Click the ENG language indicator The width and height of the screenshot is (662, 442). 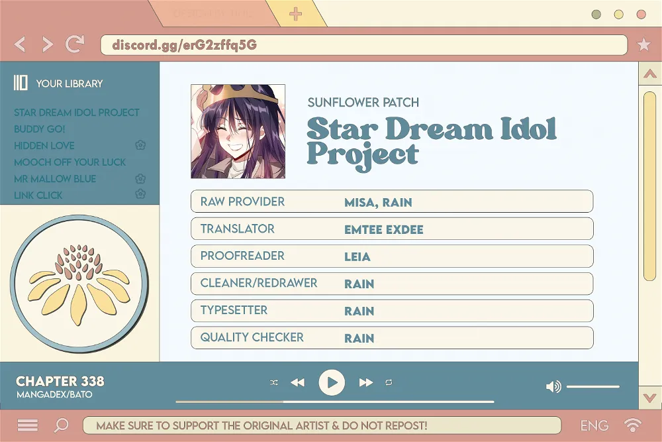[x=594, y=425]
